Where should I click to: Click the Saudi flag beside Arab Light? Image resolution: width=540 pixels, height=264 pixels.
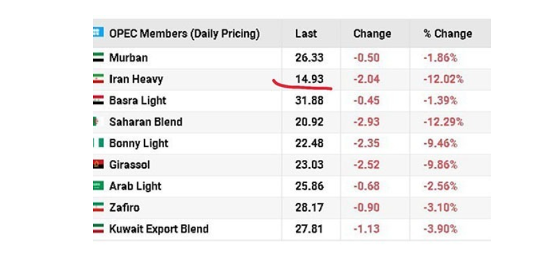[98, 186]
